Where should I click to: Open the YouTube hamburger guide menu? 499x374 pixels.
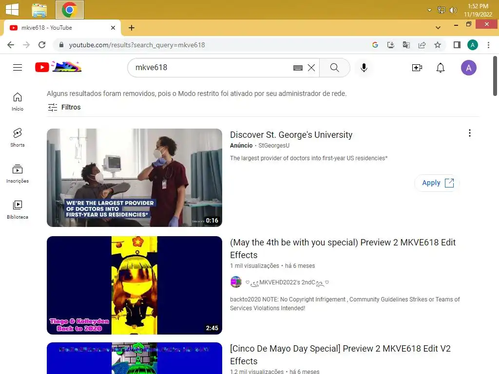(18, 67)
